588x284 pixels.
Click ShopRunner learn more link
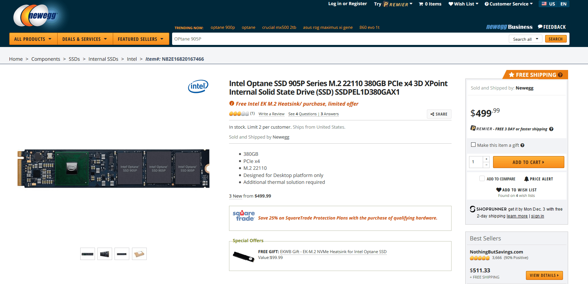click(x=517, y=216)
